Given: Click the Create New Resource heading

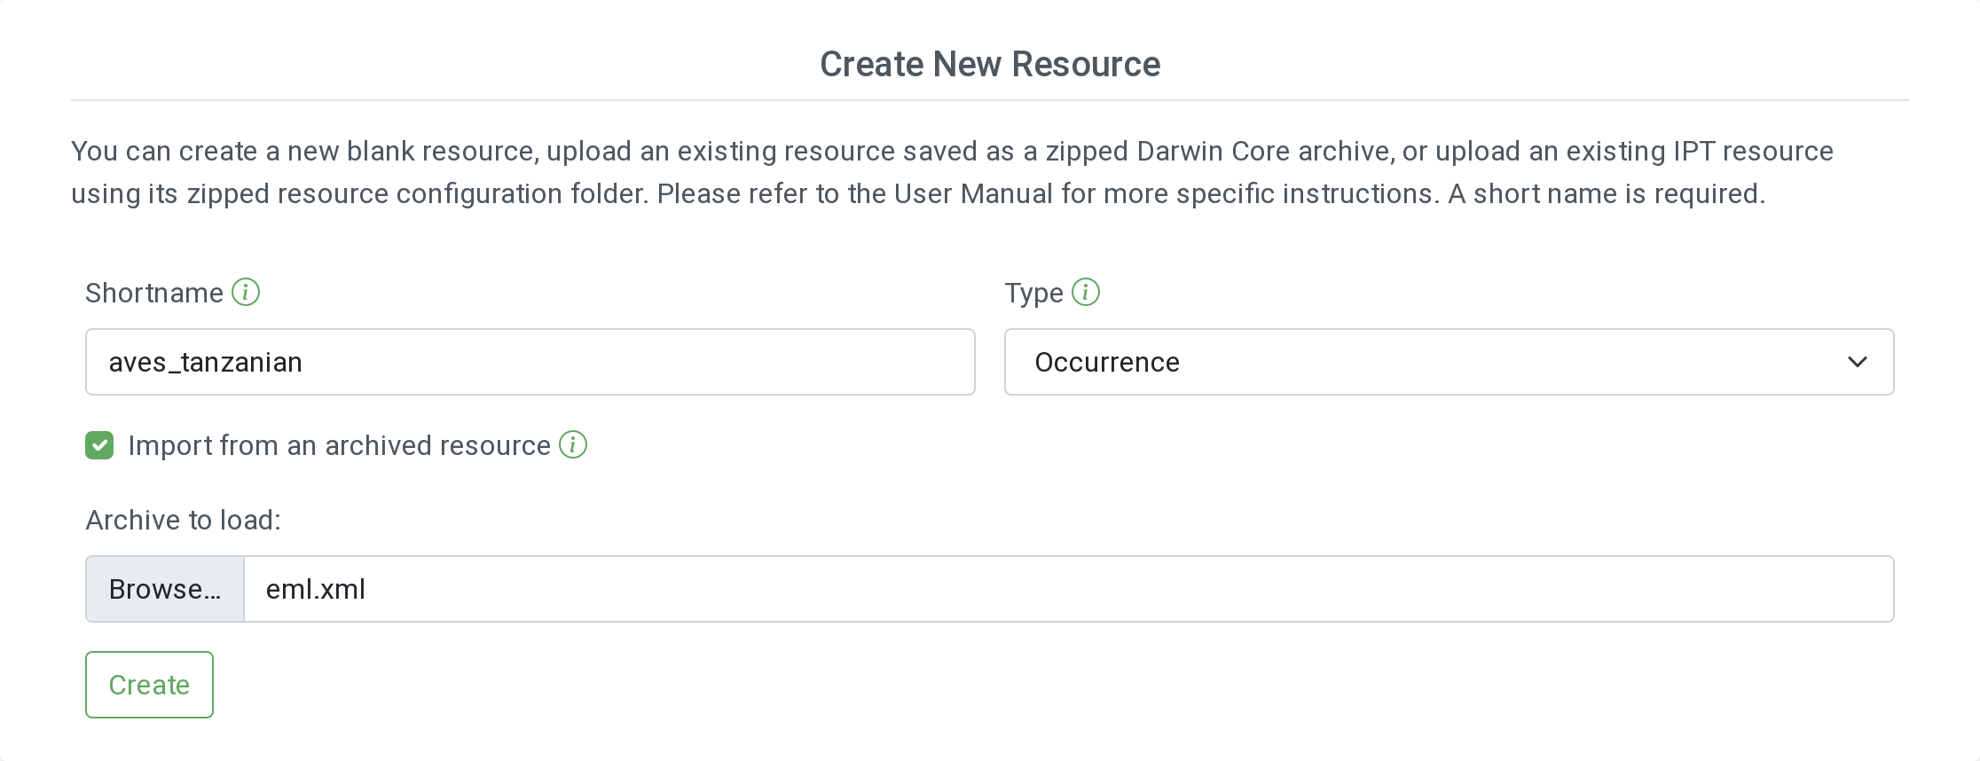Looking at the screenshot, I should (989, 64).
